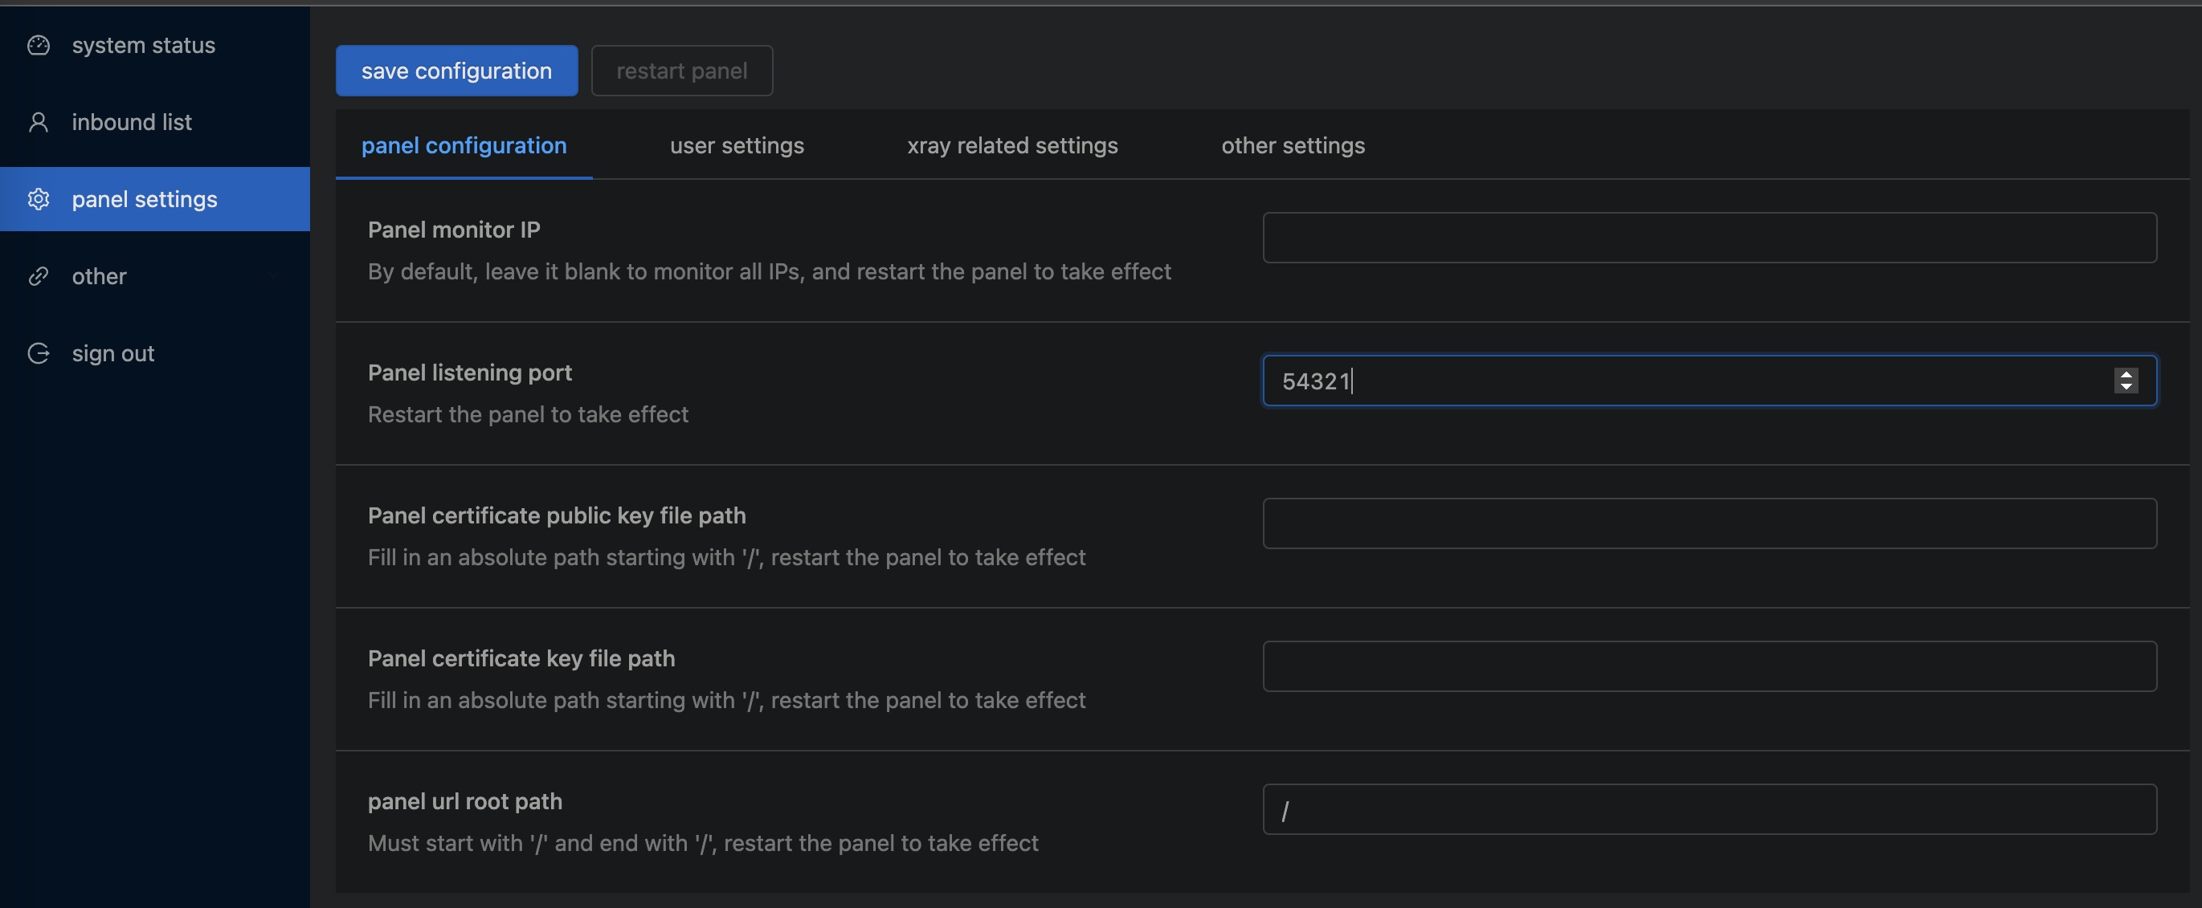Switch to the other settings tab
The image size is (2202, 908).
1292,145
